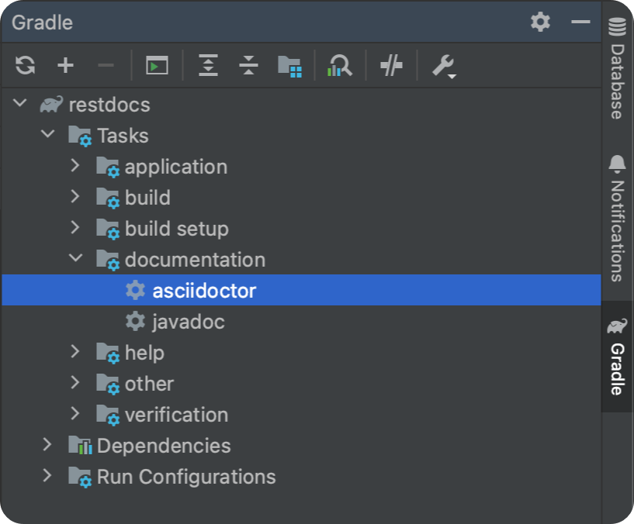The width and height of the screenshot is (634, 524).
Task: Click the folder-with-grid toolbar icon
Action: click(289, 66)
